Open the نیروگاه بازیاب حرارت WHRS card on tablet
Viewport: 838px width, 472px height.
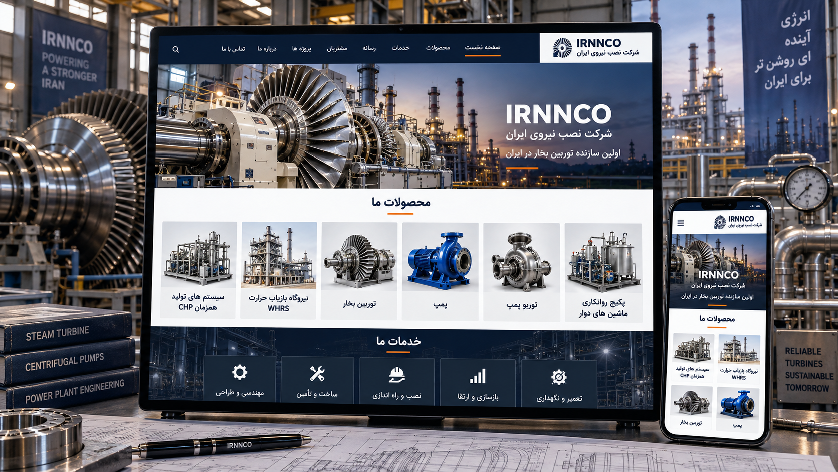click(278, 270)
